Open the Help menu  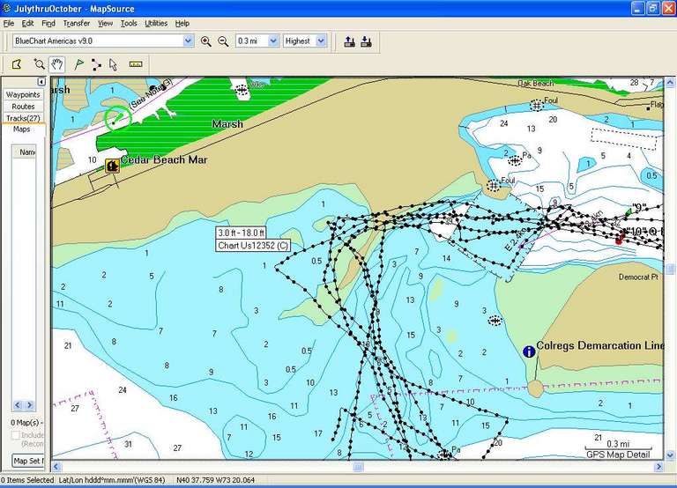[182, 23]
